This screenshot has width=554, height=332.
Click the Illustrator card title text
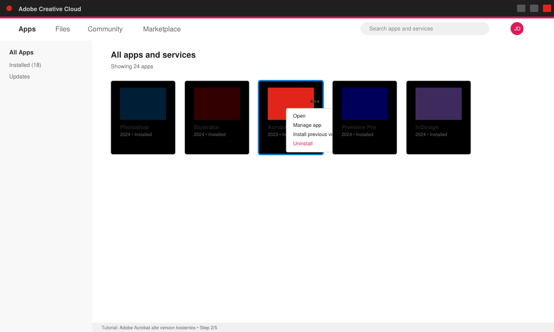click(x=206, y=127)
